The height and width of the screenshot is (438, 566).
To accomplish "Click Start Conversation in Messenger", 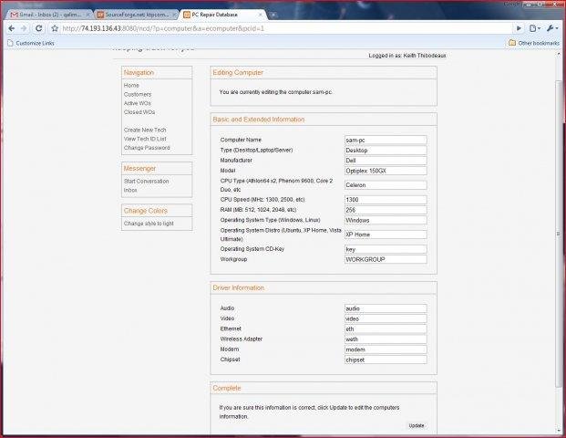I will [x=146, y=181].
